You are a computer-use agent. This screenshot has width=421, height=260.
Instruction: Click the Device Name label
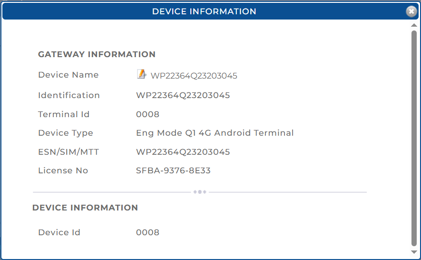[x=68, y=75]
